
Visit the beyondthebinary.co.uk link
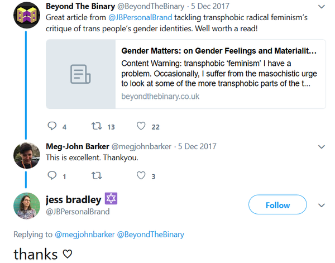tap(160, 97)
